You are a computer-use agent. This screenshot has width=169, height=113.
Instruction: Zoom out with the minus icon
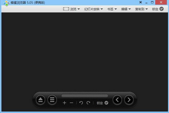click(x=72, y=103)
